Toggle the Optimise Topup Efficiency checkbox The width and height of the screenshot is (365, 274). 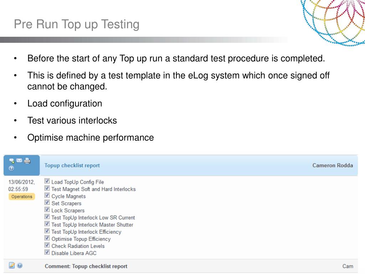(x=47, y=238)
